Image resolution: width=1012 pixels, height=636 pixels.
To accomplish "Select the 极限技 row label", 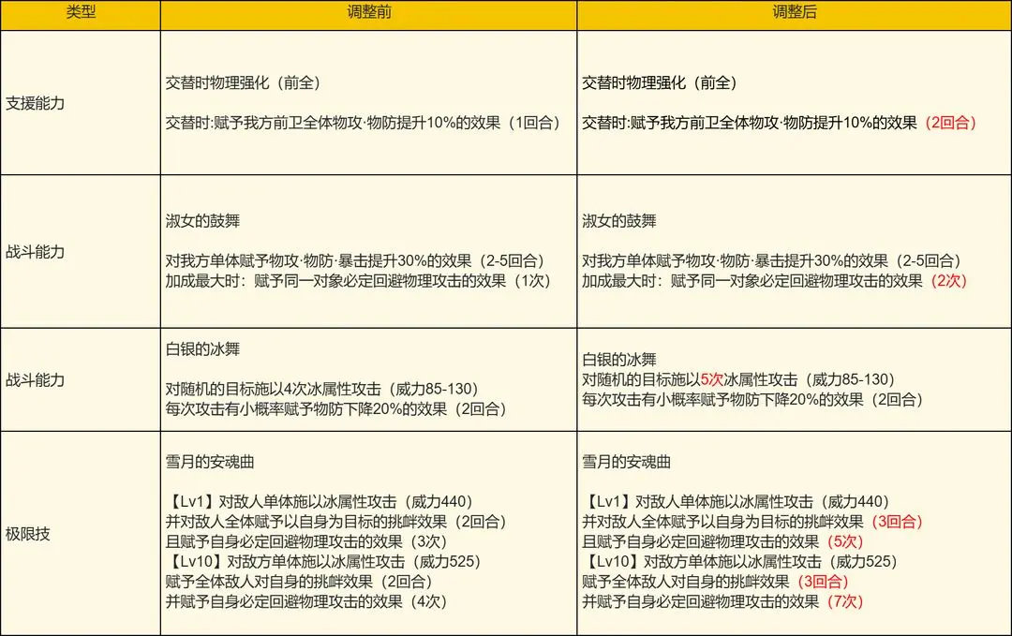I will coord(28,534).
